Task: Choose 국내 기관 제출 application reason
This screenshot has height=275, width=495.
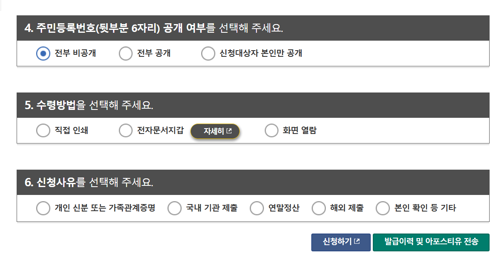Action: 175,208
